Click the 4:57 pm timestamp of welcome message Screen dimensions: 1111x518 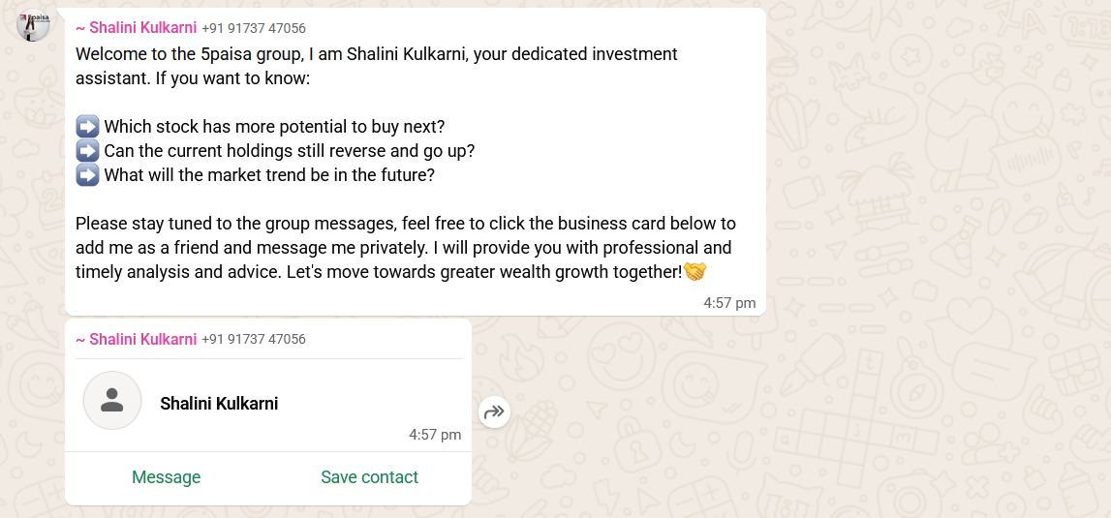pos(729,303)
